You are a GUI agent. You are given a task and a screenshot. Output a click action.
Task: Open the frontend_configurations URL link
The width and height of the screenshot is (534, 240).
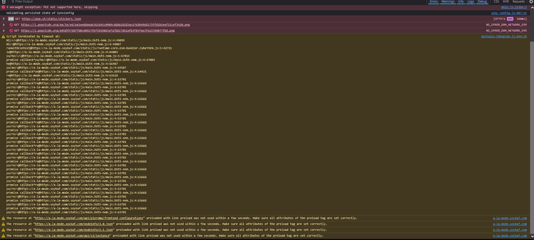(x=89, y=218)
